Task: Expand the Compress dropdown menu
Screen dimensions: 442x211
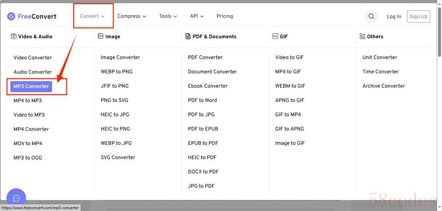Action: [x=131, y=16]
